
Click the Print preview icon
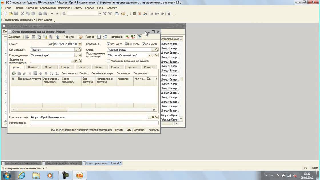[x=45, y=14]
